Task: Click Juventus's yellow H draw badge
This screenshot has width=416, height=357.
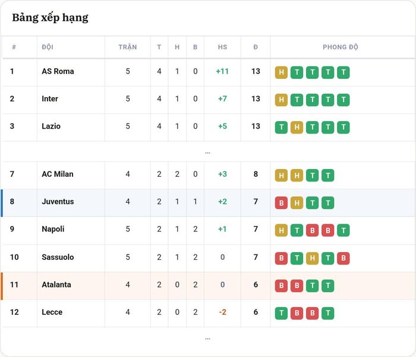Action: [297, 203]
